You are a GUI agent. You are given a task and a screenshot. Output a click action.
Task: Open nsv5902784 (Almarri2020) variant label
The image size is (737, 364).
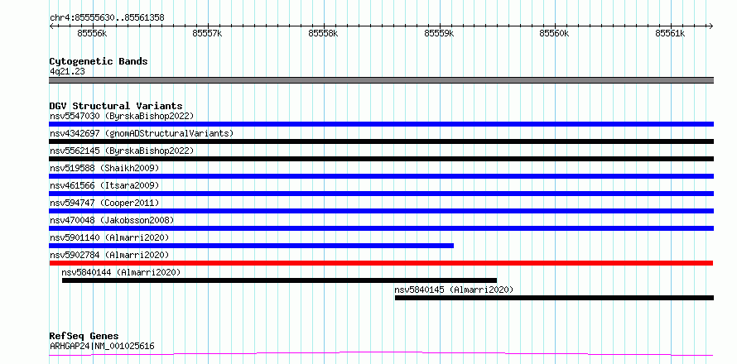(109, 255)
